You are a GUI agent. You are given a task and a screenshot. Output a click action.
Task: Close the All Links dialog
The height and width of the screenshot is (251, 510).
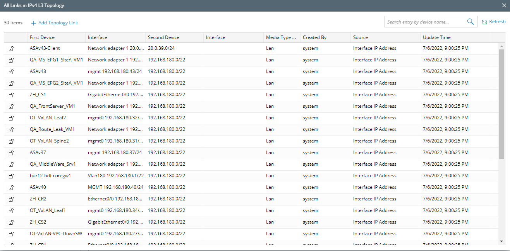504,5
